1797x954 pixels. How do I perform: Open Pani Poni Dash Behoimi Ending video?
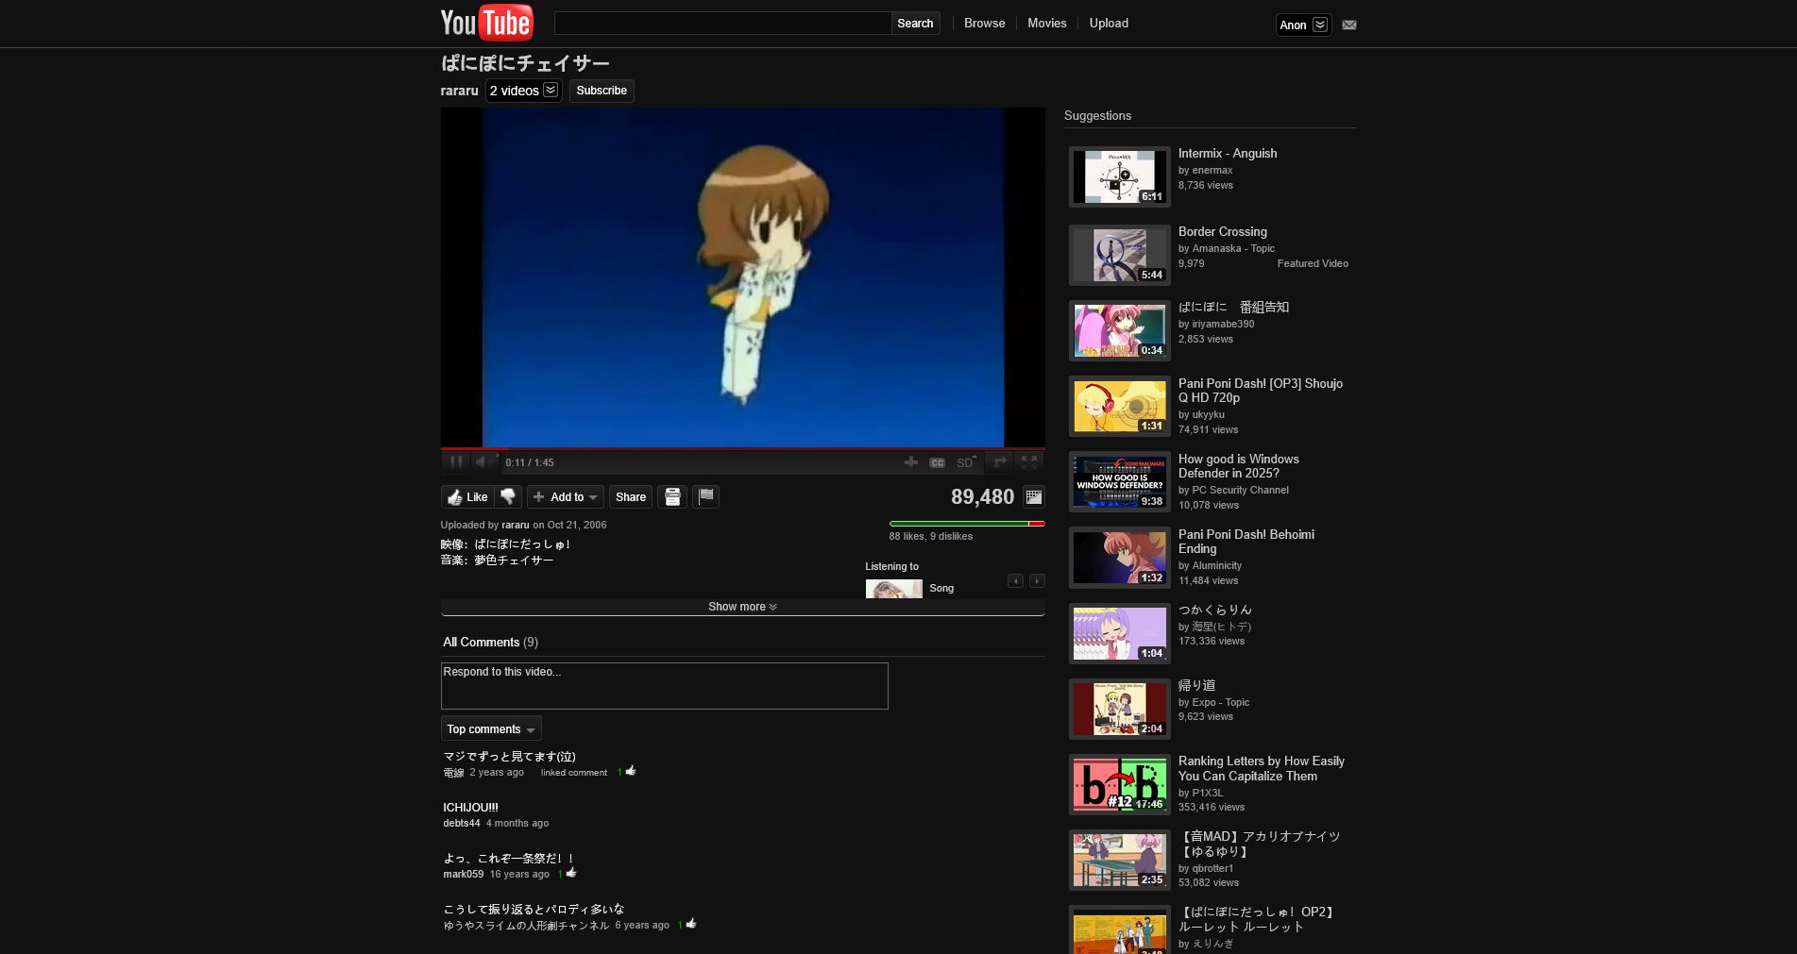click(1246, 542)
